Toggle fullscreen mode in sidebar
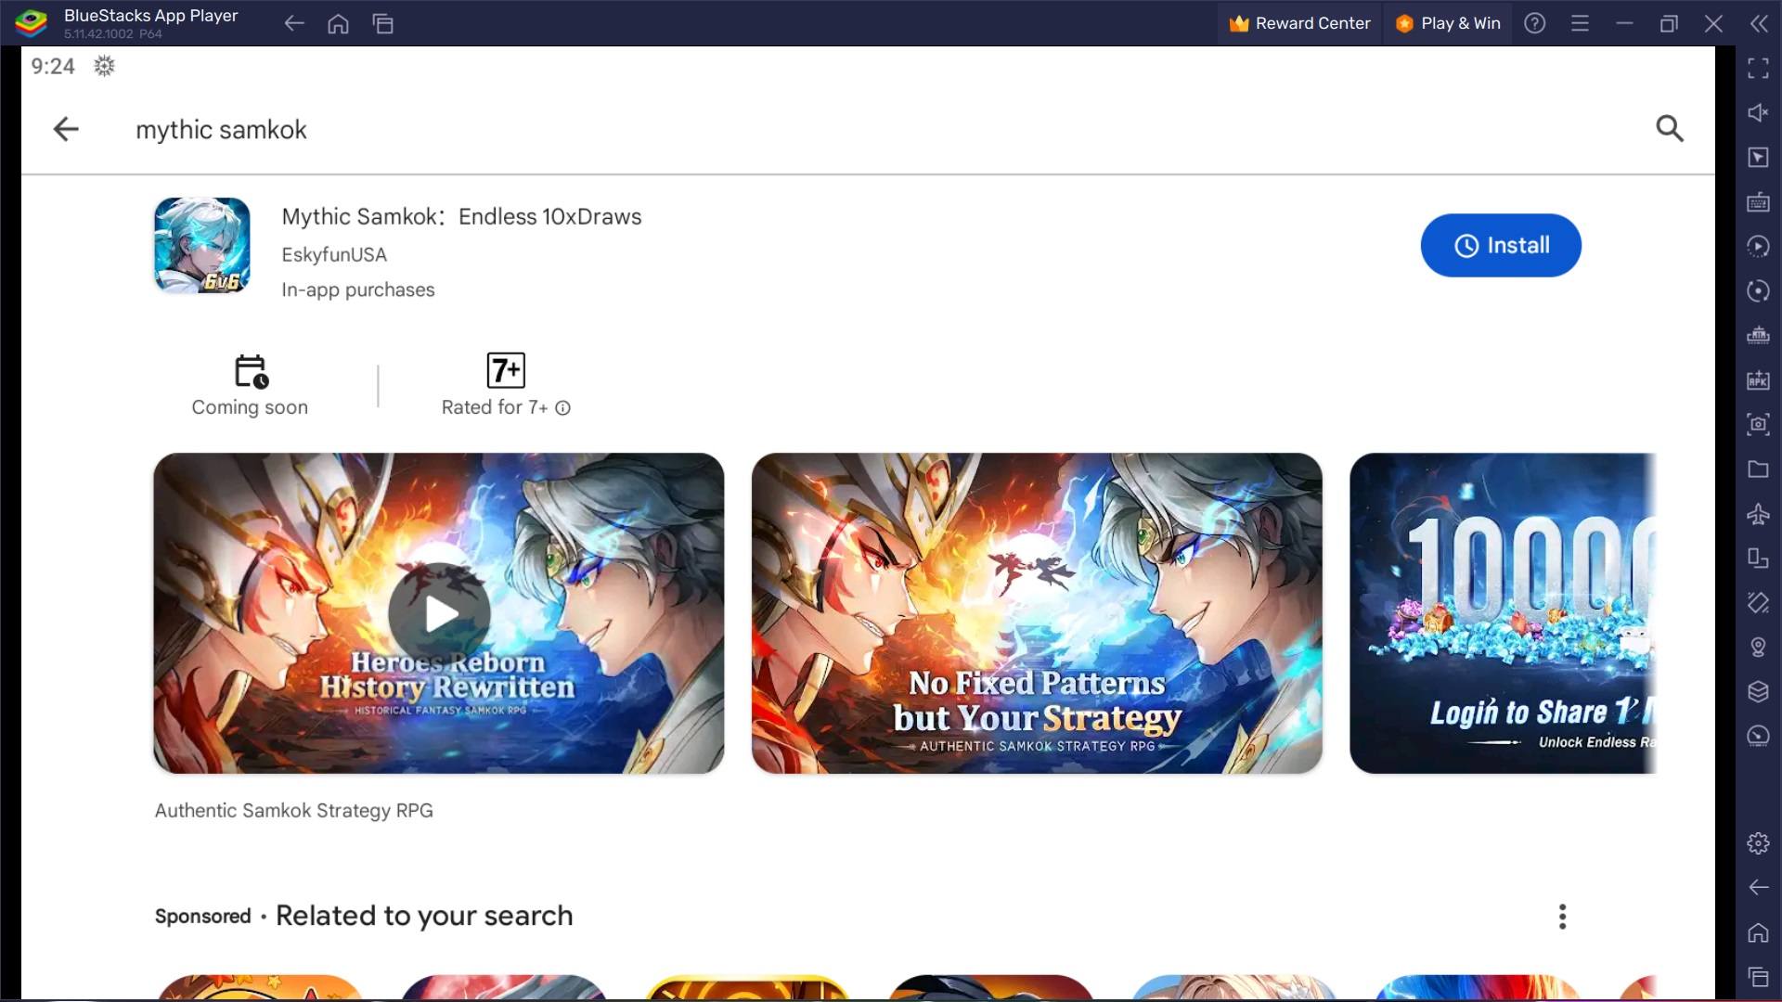Screen dimensions: 1782x1002 (x=1758, y=68)
